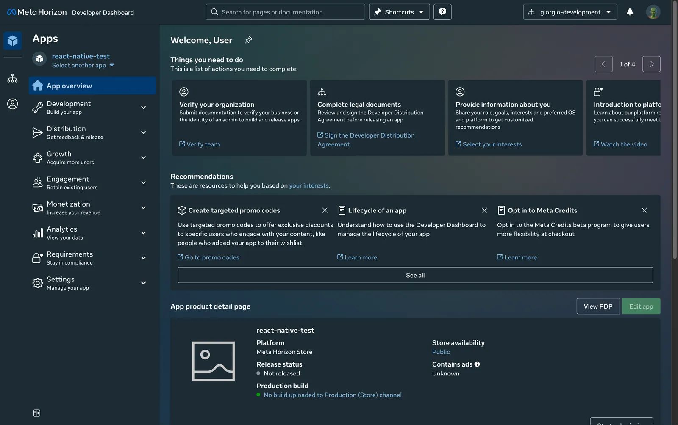Dismiss the Lifecycle of an app card
Viewport: 678px width, 425px height.
click(485, 210)
